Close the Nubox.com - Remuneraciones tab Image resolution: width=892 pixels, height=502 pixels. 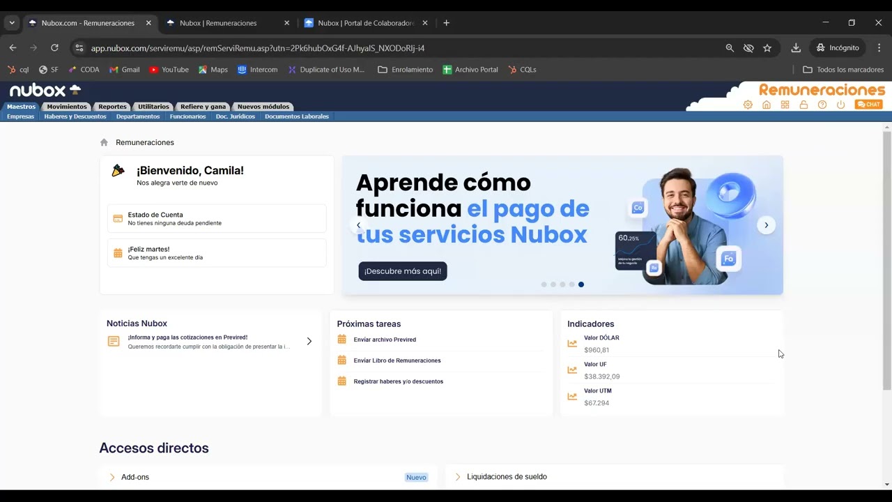(148, 23)
